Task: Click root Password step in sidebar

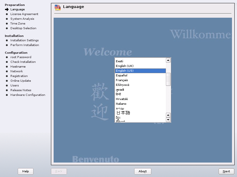Action: (21, 57)
